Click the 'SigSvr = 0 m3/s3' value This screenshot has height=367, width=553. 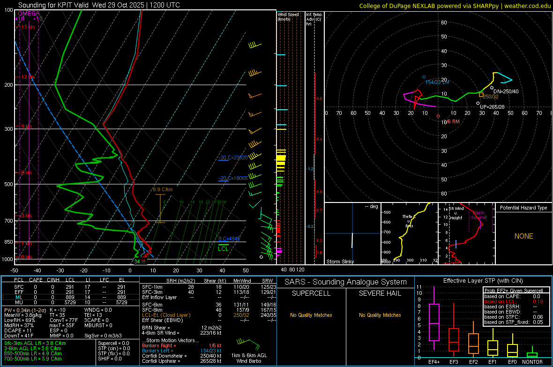[103, 336]
